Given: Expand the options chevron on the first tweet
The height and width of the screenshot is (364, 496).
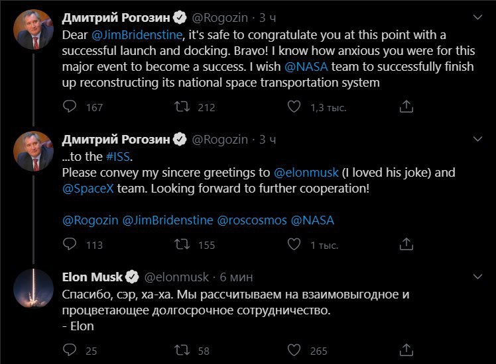Looking at the screenshot, I should [x=477, y=17].
